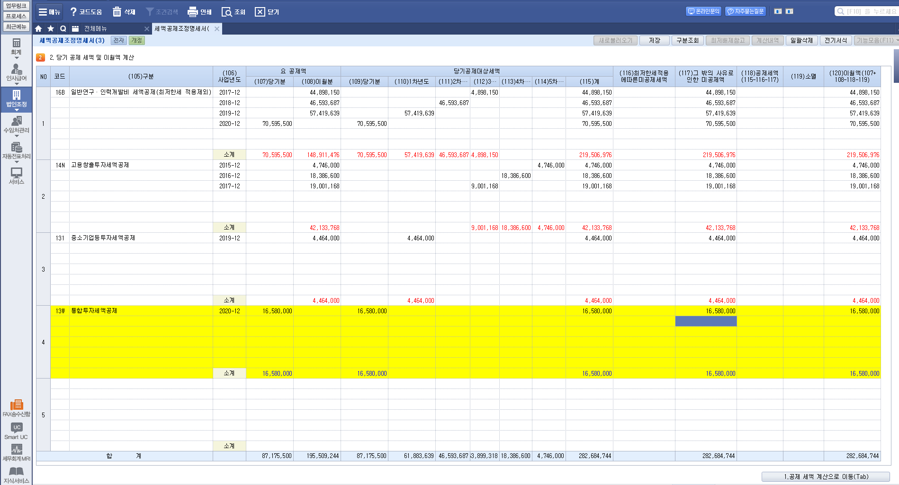Open the 회계 module in the sidebar
Screen dimensions: 899x485
click(x=16, y=47)
